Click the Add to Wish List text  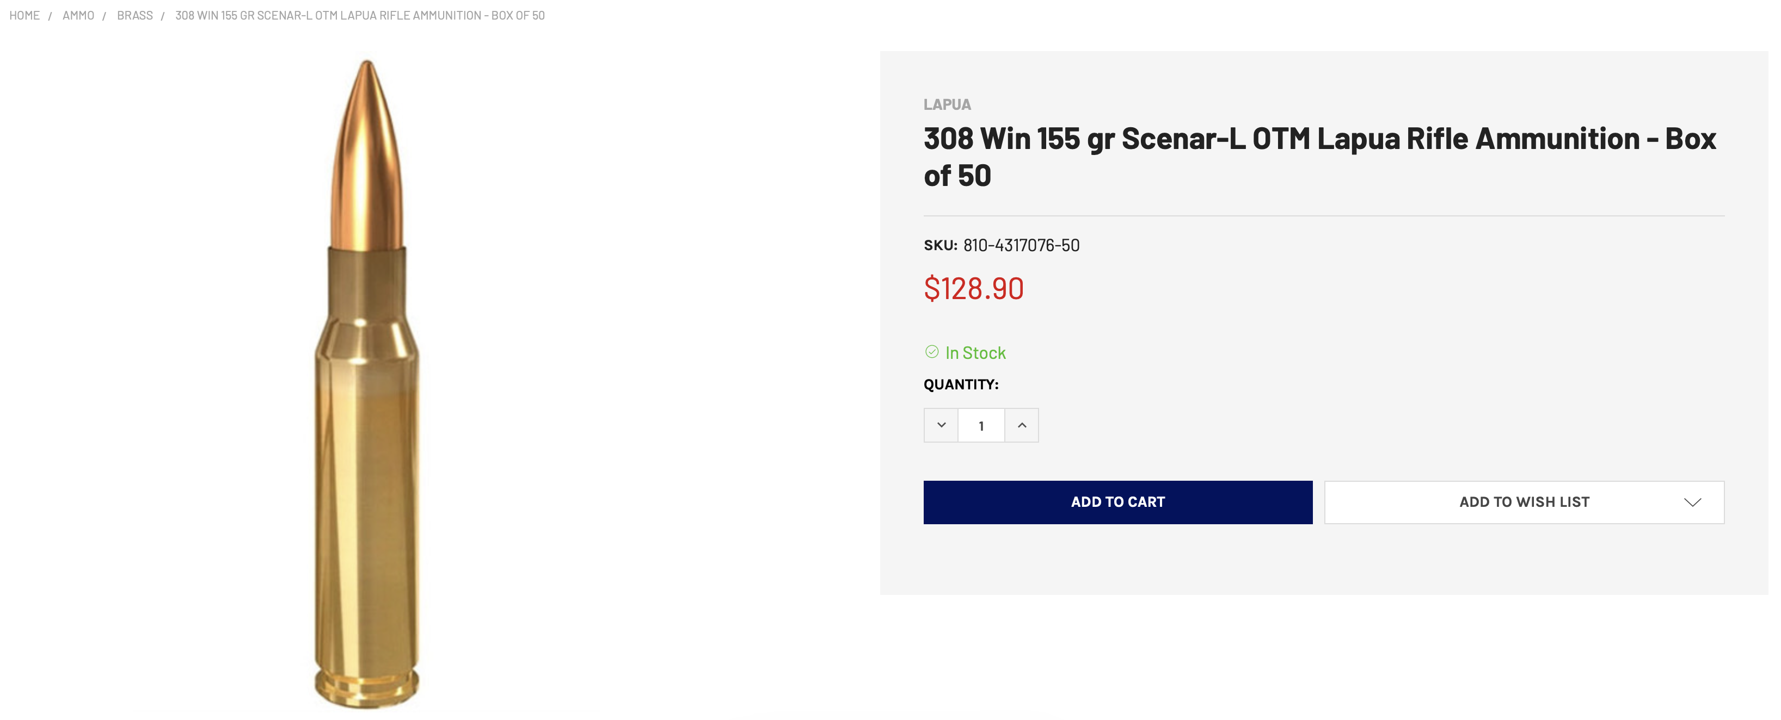point(1523,502)
